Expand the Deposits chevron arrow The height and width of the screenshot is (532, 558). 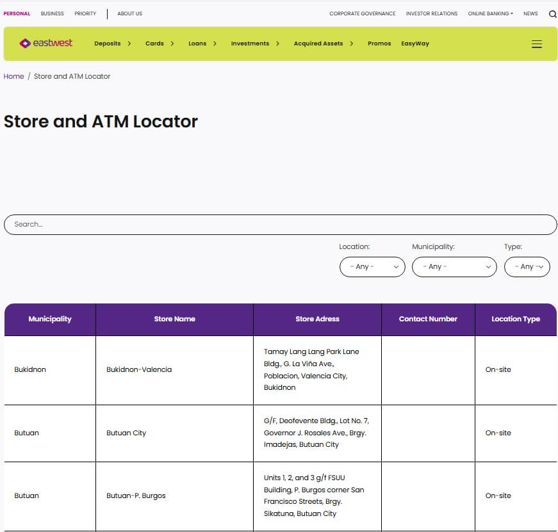[129, 44]
